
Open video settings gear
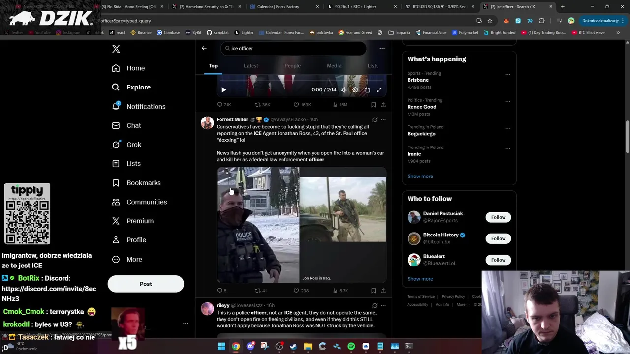tap(355, 90)
